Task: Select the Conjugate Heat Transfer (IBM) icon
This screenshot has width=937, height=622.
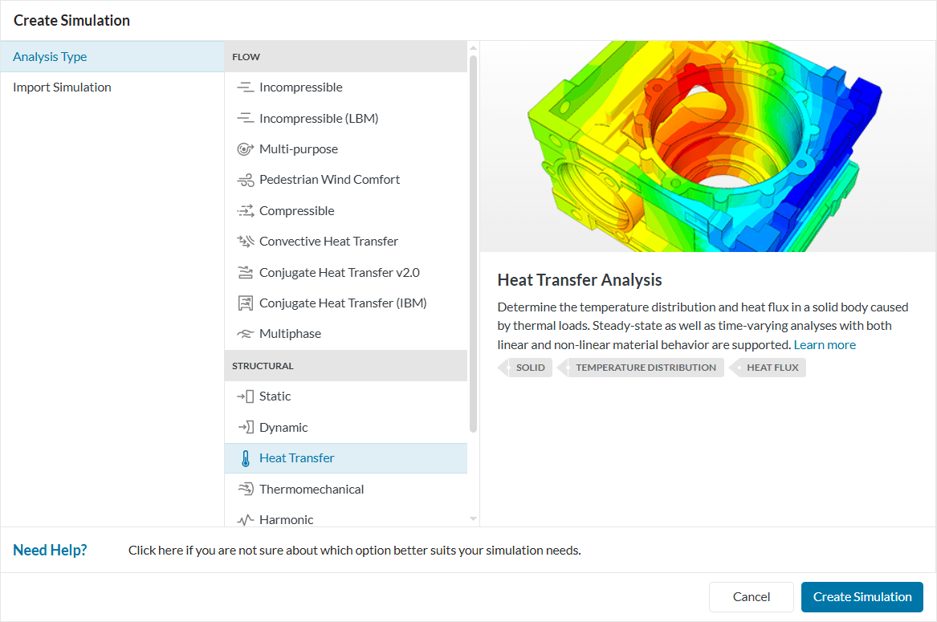Action: [246, 303]
